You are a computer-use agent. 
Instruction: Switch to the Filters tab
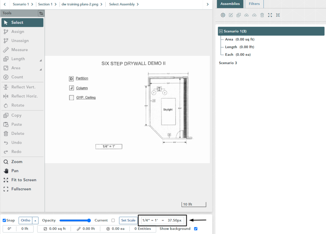(254, 4)
